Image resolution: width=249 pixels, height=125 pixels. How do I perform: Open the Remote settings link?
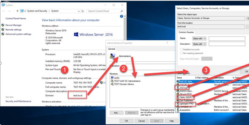13,29
